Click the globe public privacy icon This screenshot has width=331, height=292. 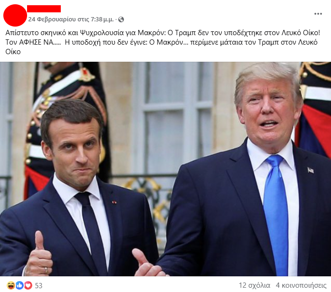(121, 19)
